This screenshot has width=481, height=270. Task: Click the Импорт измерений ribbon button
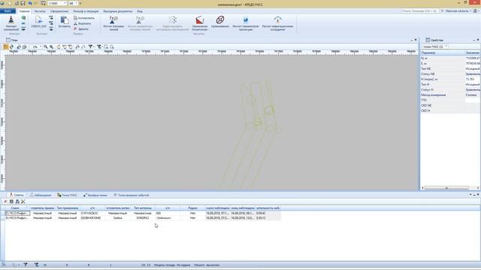tap(11, 23)
